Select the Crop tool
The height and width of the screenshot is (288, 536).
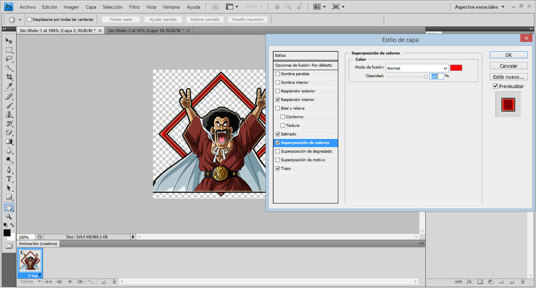(x=9, y=77)
